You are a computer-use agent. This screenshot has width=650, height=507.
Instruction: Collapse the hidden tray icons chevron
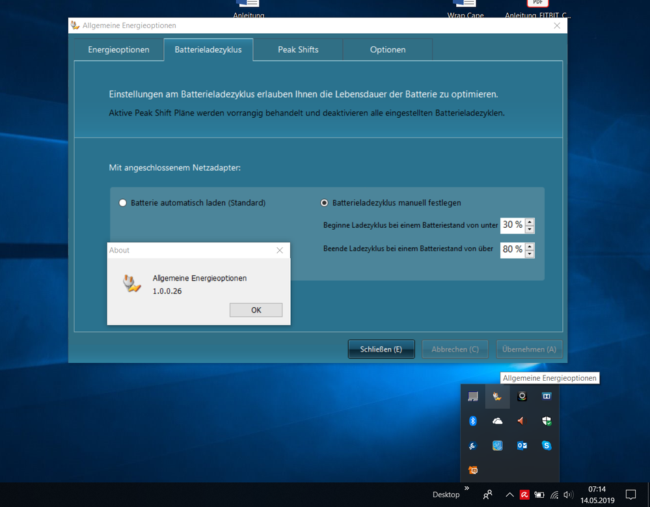coord(509,495)
